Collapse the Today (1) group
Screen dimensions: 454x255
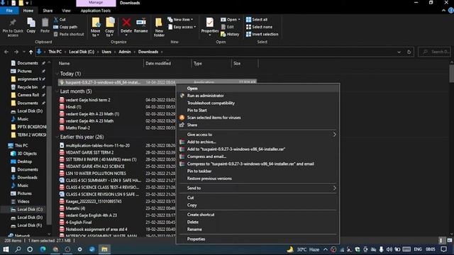click(57, 74)
